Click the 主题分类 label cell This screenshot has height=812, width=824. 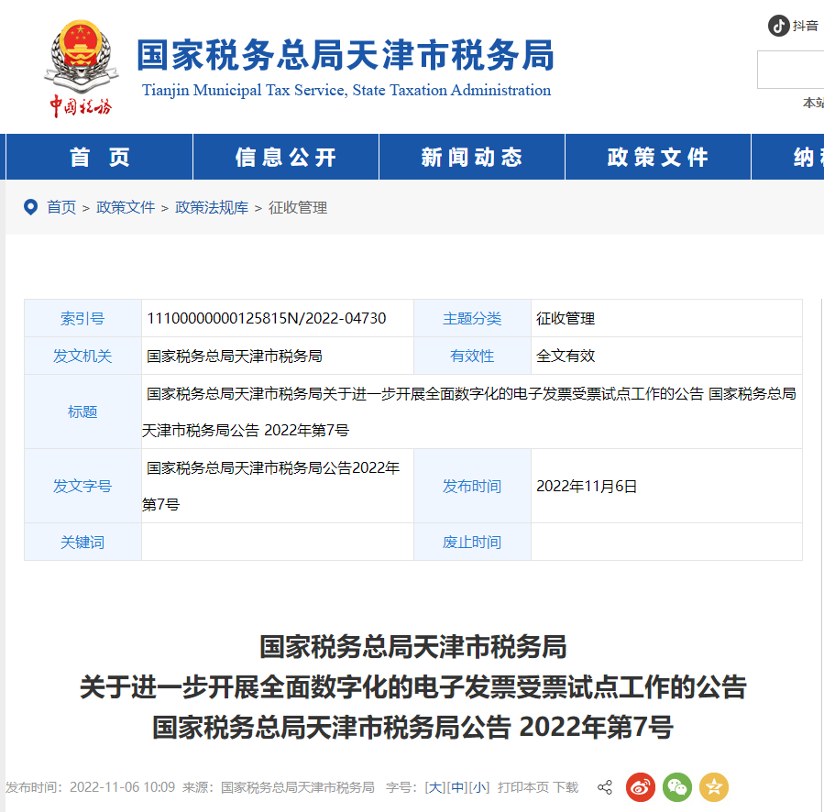[x=472, y=319]
